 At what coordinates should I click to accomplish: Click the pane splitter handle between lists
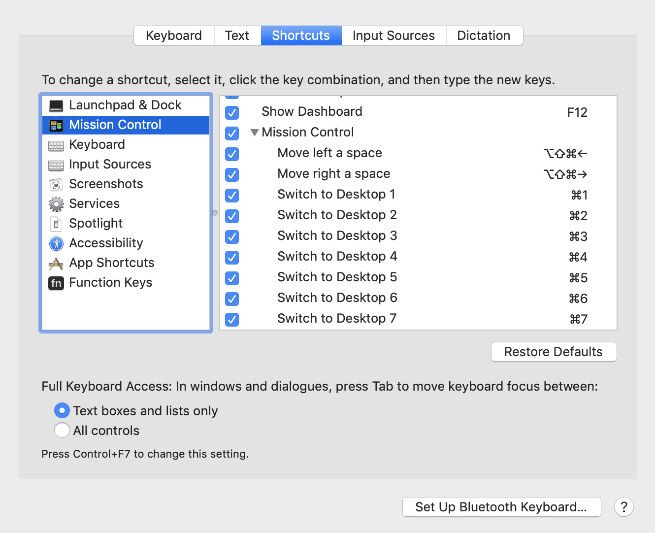[x=215, y=213]
